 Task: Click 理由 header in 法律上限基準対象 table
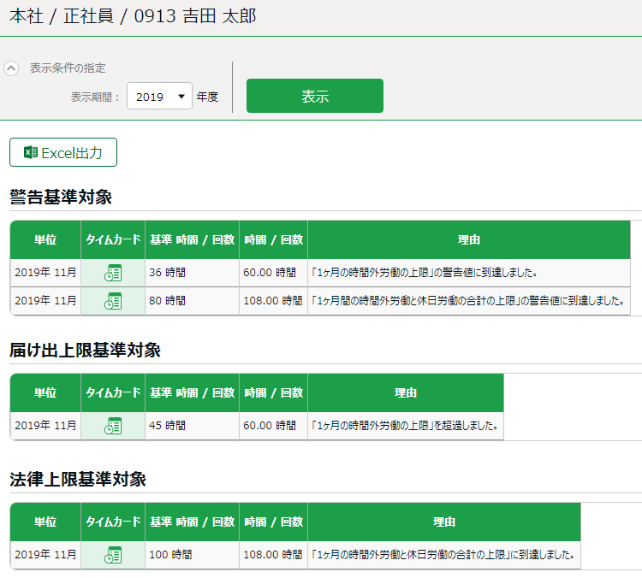pyautogui.click(x=443, y=522)
